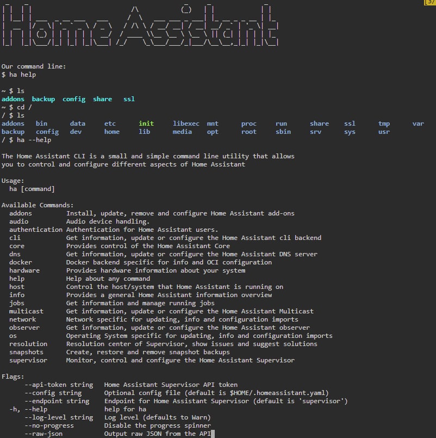
Task: Click the 'os' command name
Action: 13,336
